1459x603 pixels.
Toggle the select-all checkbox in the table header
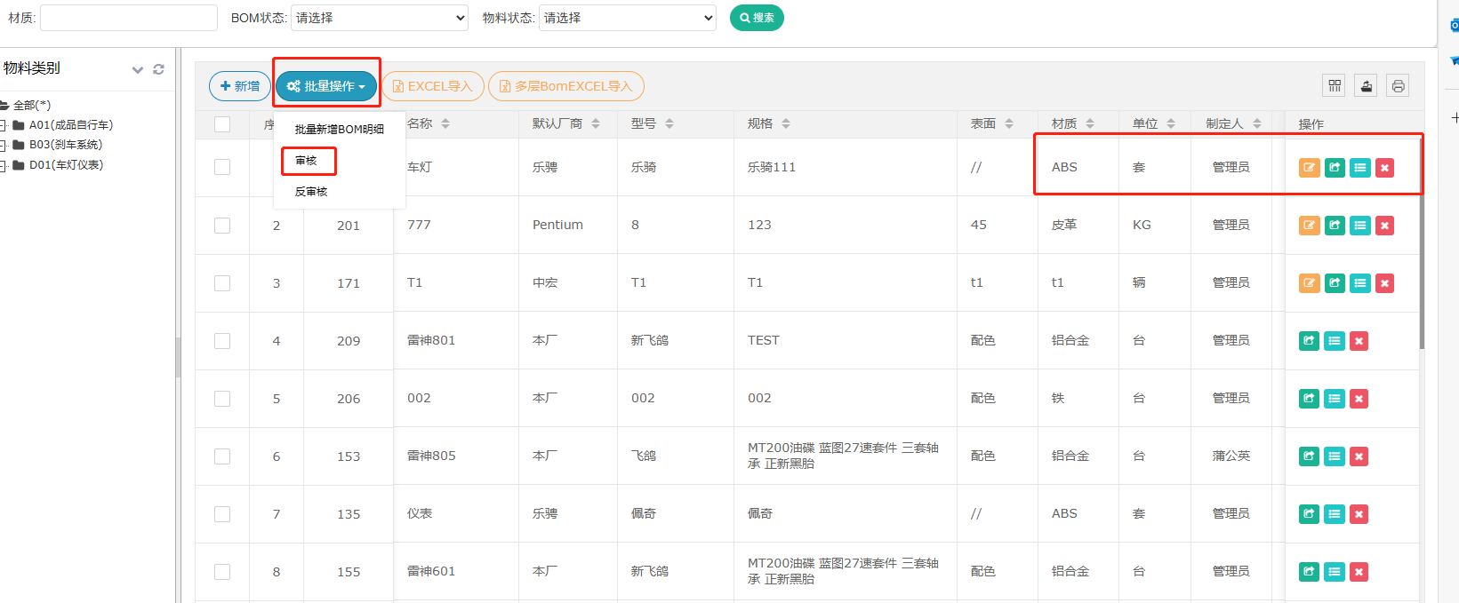(222, 124)
